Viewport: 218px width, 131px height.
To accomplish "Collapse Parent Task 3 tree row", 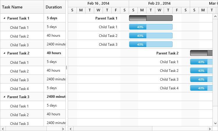I will click(x=4, y=97).
